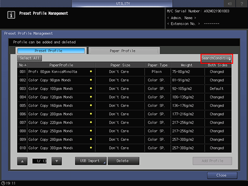The height and width of the screenshot is (186, 248).
Task: Open the SearchCondition options
Action: point(216,58)
